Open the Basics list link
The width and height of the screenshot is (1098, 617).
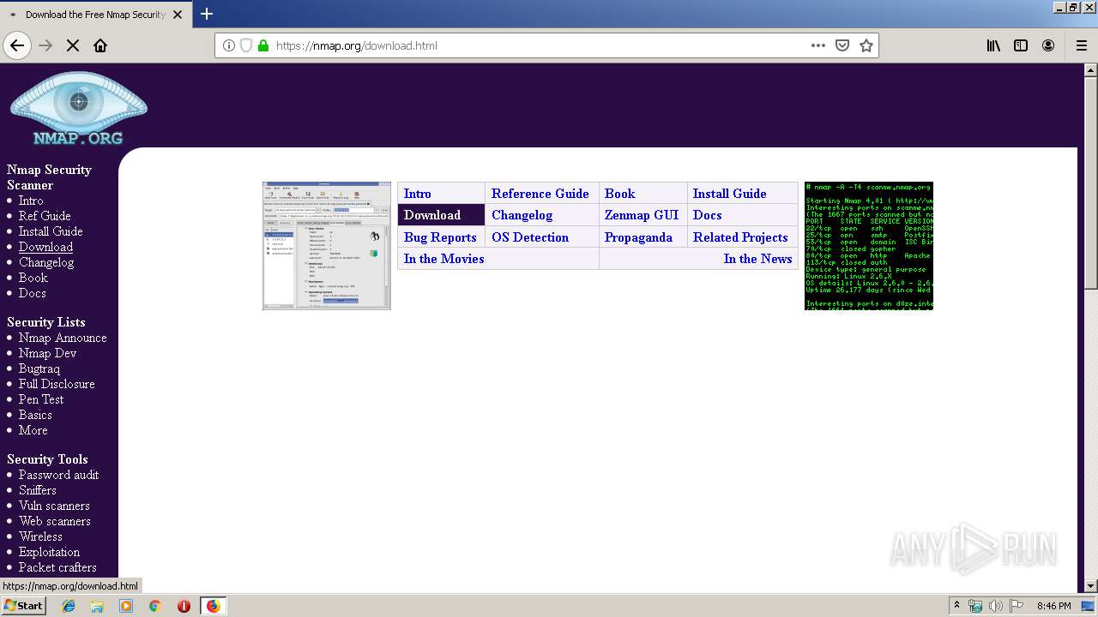tap(35, 415)
